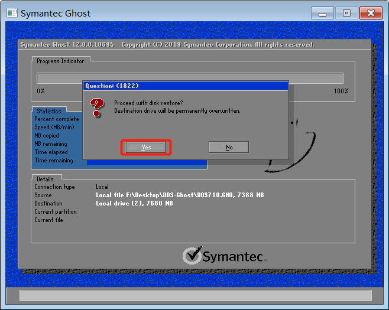Click the Connection type label
This screenshot has height=310, width=389.
(54, 187)
